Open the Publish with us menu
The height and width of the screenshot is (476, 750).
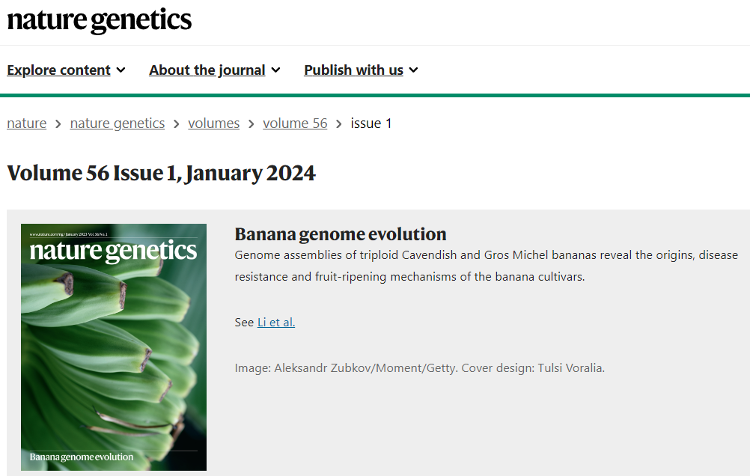pyautogui.click(x=353, y=70)
